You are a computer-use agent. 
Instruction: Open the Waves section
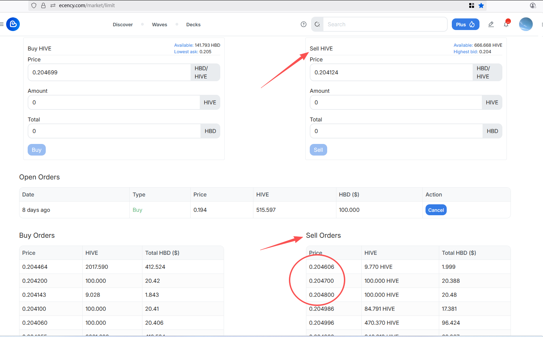tap(159, 25)
